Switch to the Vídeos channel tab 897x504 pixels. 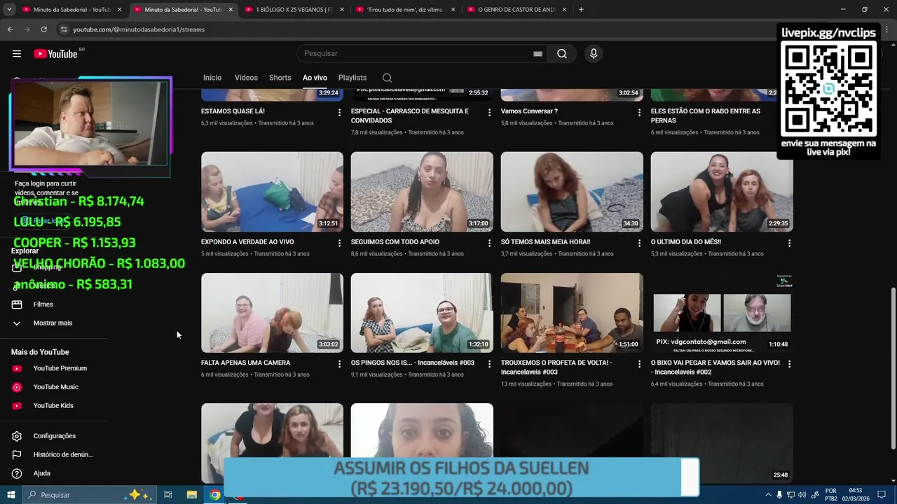(246, 78)
